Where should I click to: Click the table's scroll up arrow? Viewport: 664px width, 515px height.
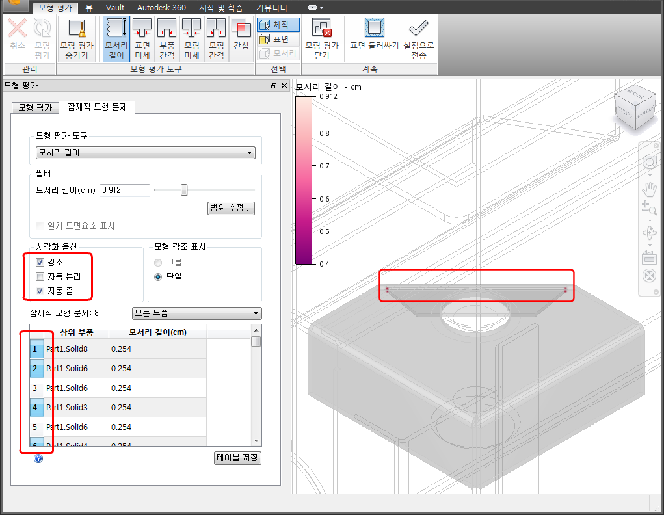[256, 330]
